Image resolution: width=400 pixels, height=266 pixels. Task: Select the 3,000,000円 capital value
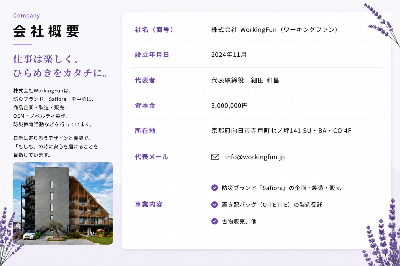pos(229,106)
